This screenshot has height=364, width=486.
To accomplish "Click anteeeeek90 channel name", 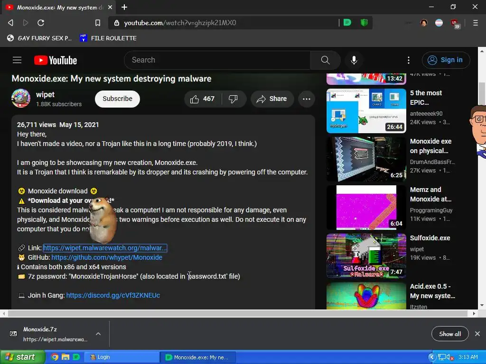I will tap(426, 114).
